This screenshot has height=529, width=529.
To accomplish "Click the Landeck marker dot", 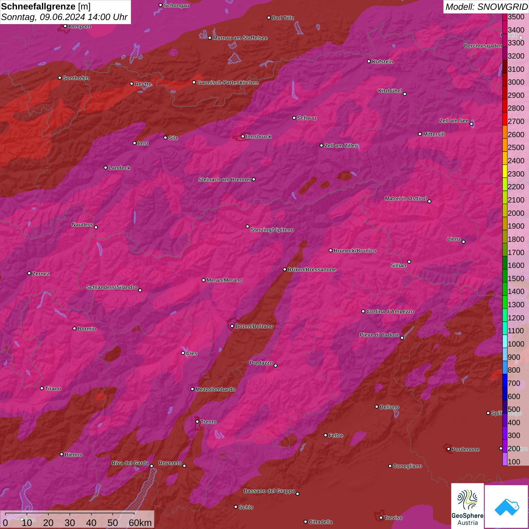I will (105, 167).
